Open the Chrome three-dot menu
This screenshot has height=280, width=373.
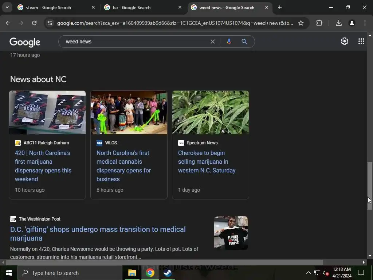(x=365, y=23)
